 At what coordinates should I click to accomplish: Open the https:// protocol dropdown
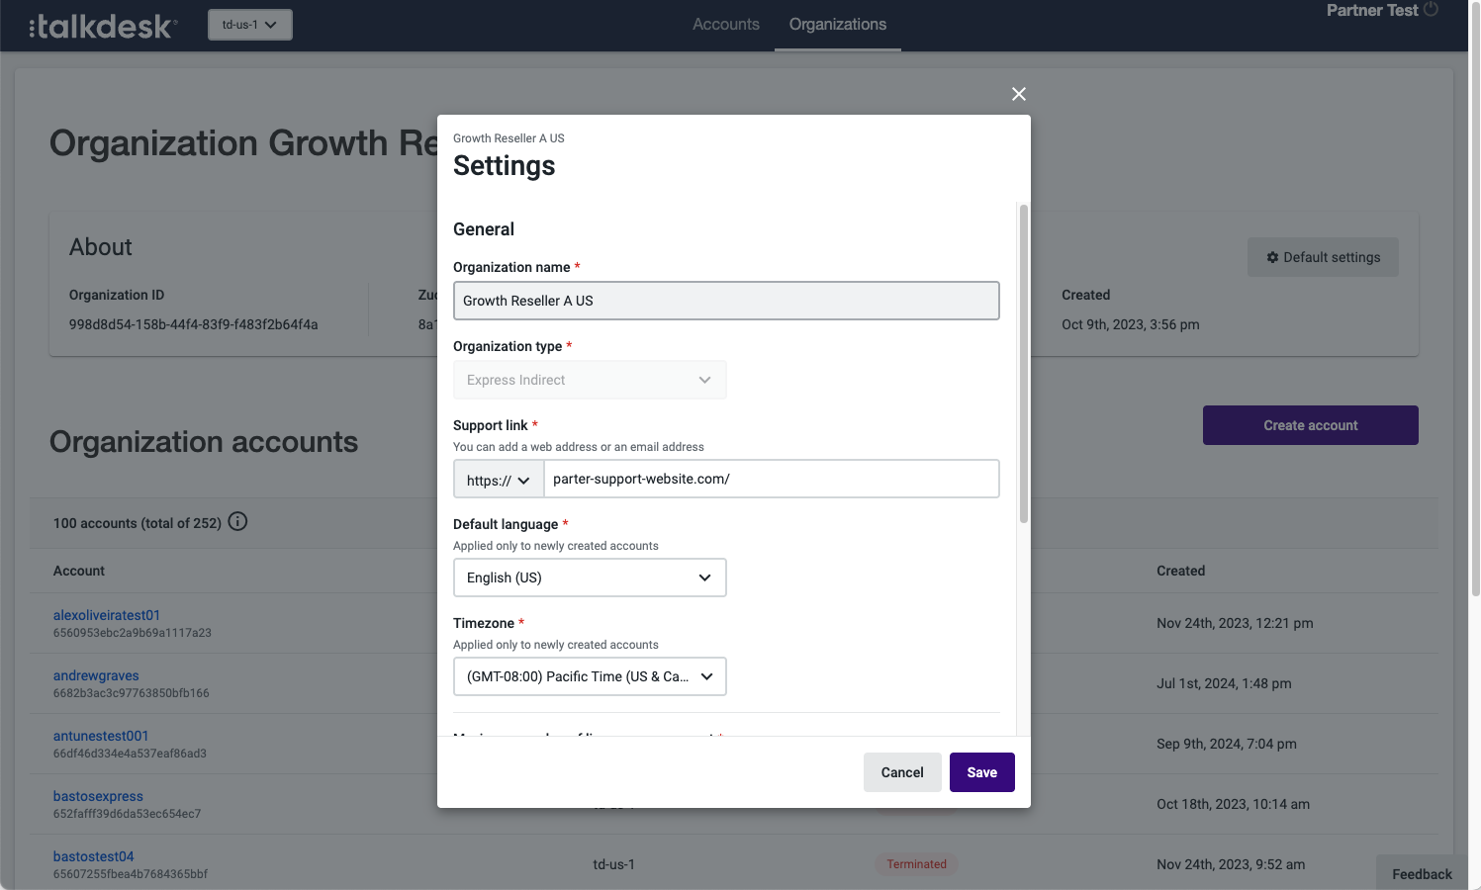pos(499,480)
